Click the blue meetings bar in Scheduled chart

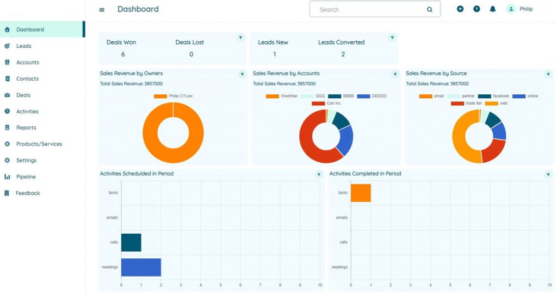tap(141, 267)
